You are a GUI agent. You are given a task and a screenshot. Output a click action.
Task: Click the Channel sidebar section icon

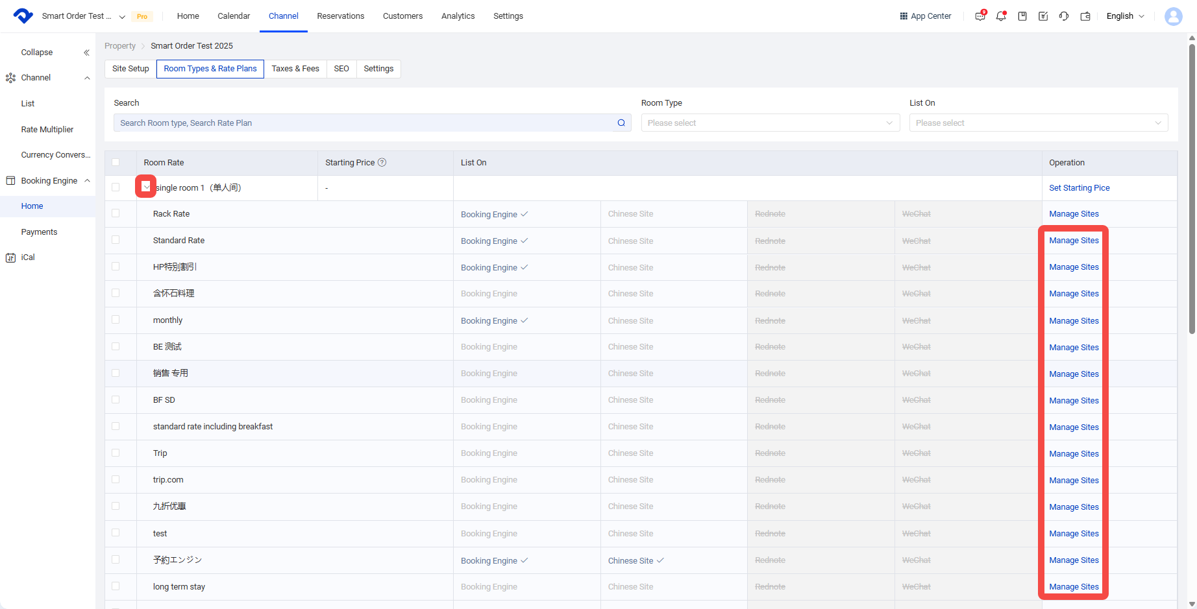click(x=10, y=78)
